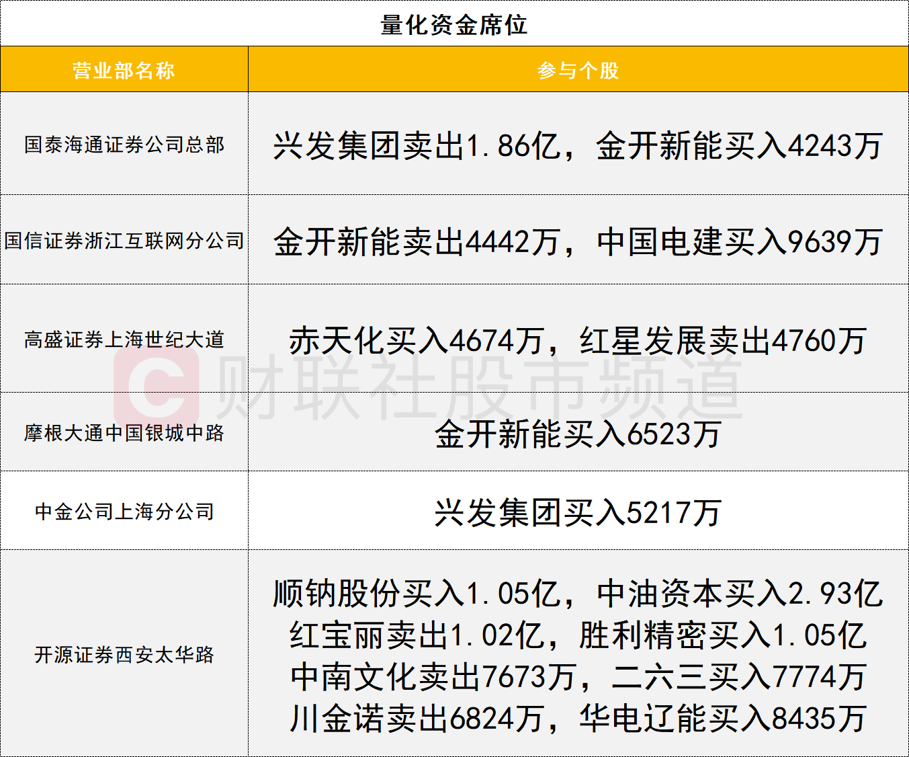
Task: Select the 中油资本买入2.93亿 text
Action: pos(739,594)
